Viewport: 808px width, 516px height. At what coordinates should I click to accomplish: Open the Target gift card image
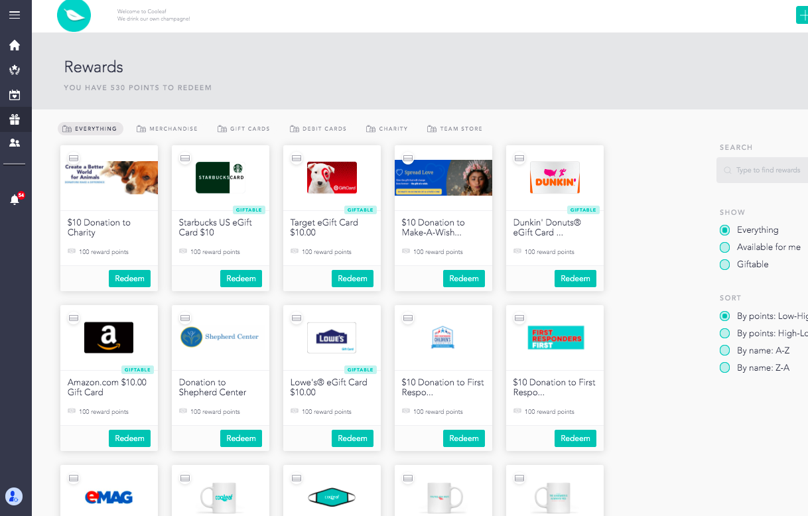pos(332,178)
